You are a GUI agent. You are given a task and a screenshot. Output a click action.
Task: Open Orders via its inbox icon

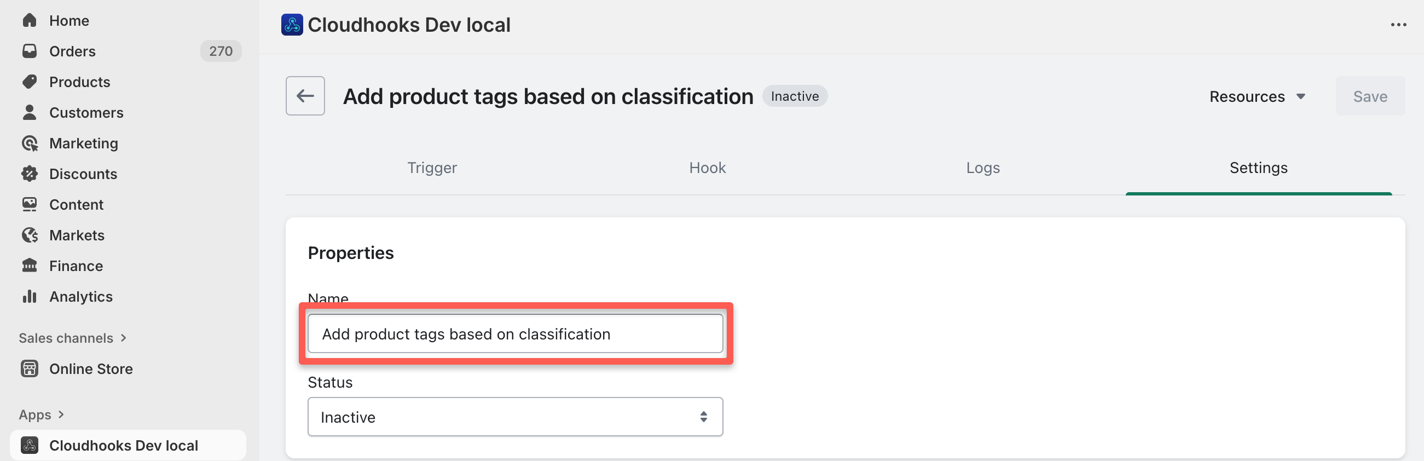coord(30,51)
